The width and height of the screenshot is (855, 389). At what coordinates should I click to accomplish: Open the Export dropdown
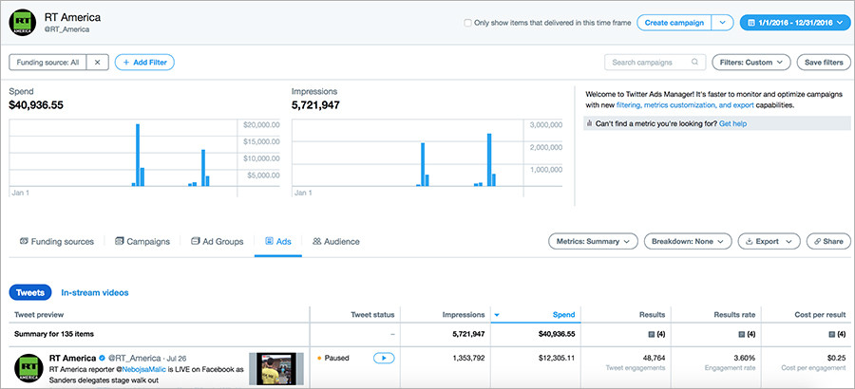coord(769,241)
